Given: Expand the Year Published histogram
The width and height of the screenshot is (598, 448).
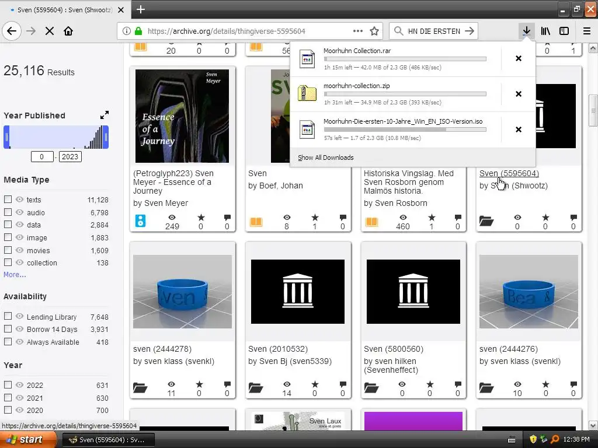Looking at the screenshot, I should 104,115.
